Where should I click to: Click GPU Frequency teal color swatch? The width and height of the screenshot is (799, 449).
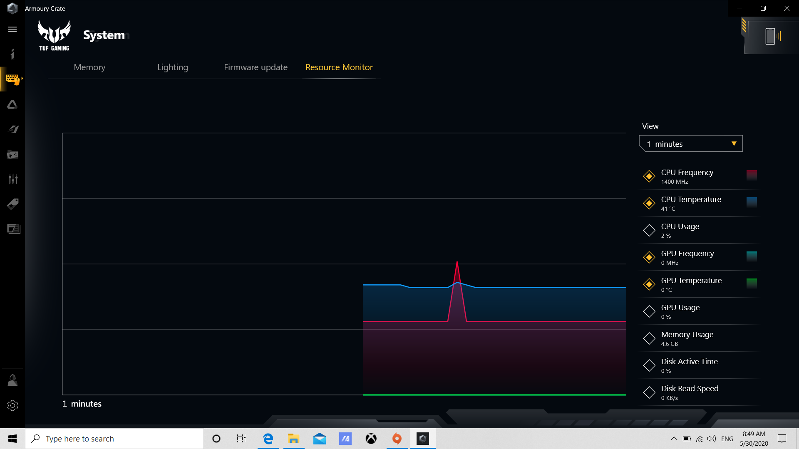pos(752,257)
